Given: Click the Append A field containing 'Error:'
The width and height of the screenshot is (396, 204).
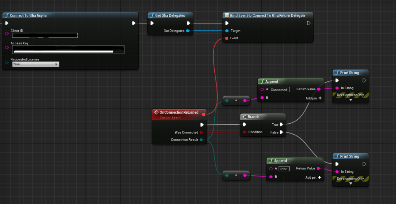Looking at the screenshot, I should point(284,169).
